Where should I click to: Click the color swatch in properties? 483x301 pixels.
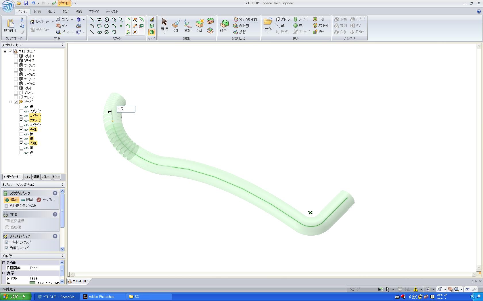coord(32,283)
